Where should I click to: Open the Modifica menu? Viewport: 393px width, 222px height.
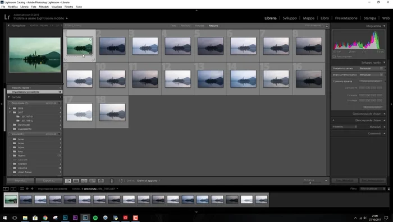coord(12,7)
